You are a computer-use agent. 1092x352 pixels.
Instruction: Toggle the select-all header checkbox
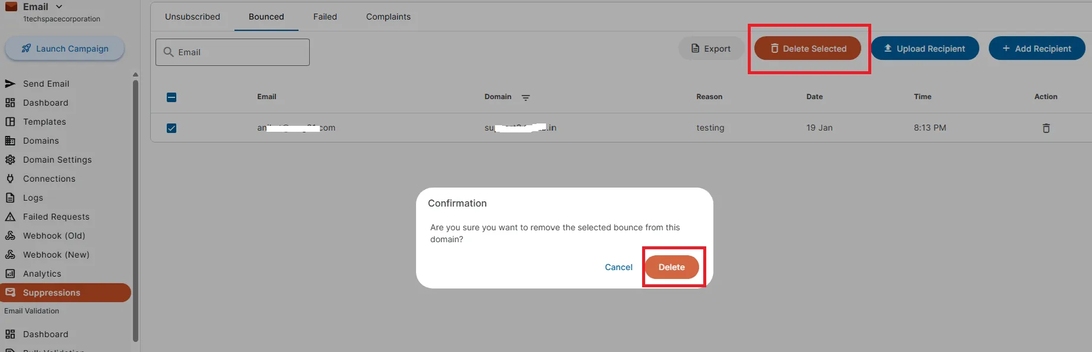[172, 97]
